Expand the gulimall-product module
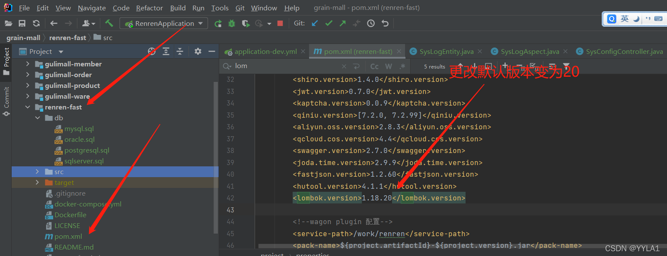Viewport: 667px width, 256px height. pyautogui.click(x=28, y=85)
